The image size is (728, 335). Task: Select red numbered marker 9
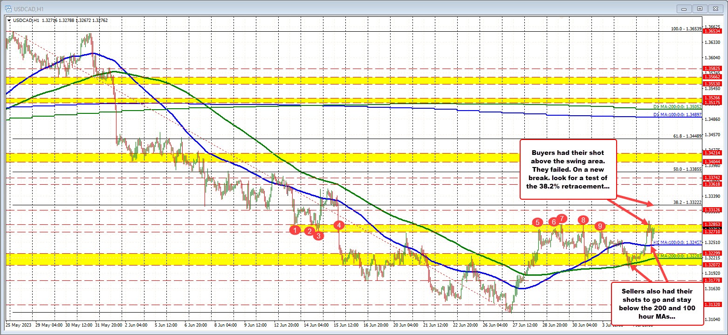pyautogui.click(x=600, y=226)
